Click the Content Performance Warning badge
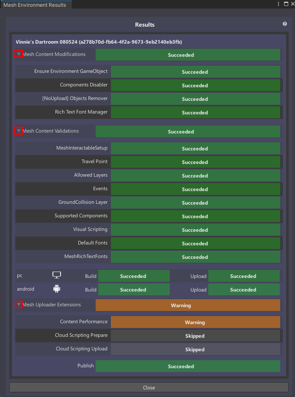The width and height of the screenshot is (295, 397). (x=195, y=322)
